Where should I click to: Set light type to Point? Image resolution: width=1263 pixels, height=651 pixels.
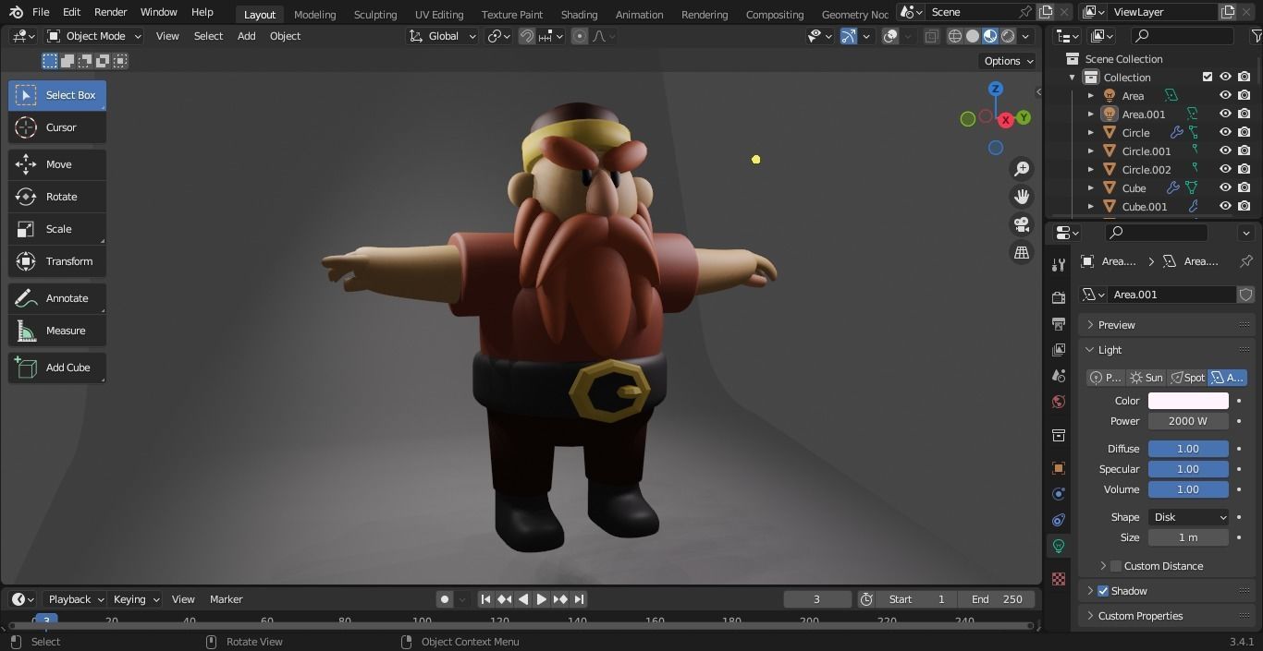[1107, 378]
